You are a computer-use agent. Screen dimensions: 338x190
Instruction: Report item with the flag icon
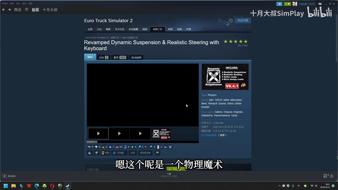pyautogui.click(x=157, y=153)
